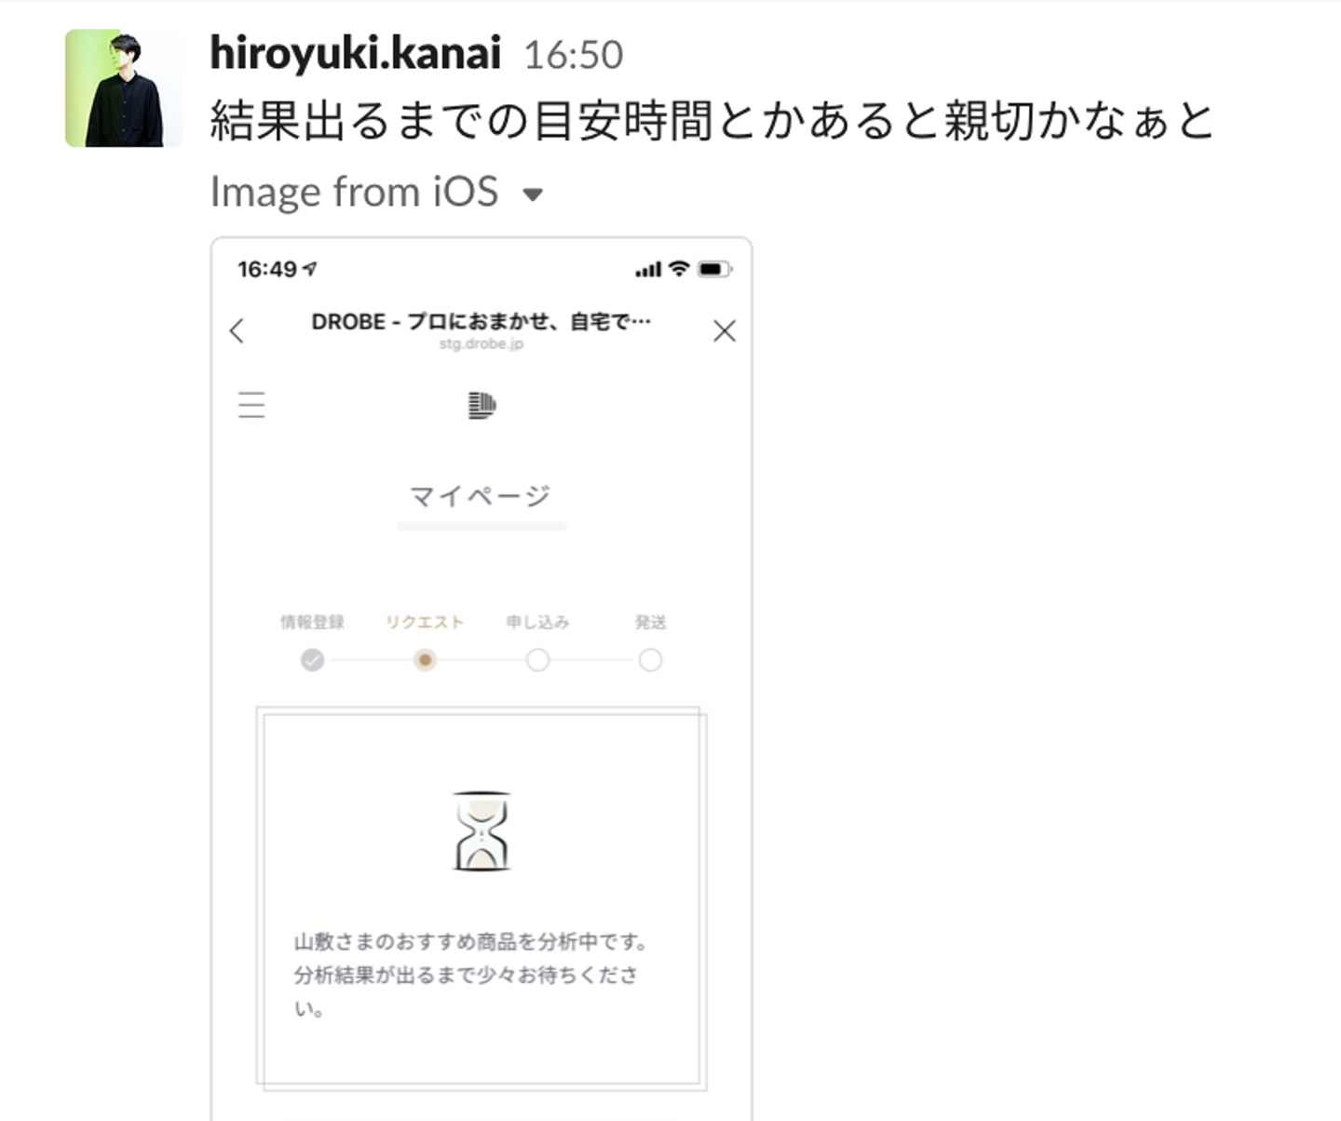1341x1121 pixels.
Task: Select the 申し込み step circle
Action: coord(537,660)
